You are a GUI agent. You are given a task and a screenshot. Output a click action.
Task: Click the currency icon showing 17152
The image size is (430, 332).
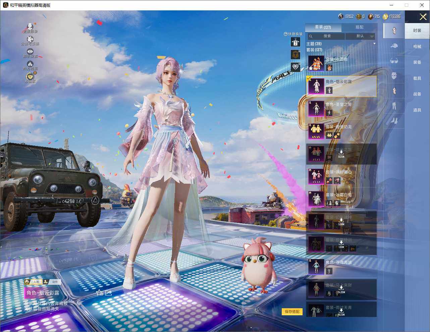click(341, 16)
